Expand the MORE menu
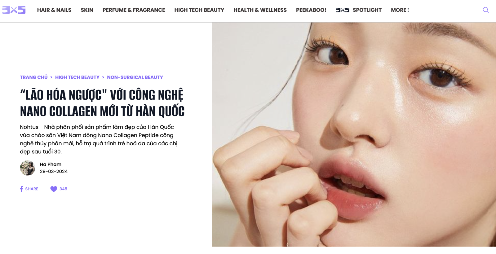496x254 pixels. click(x=400, y=10)
